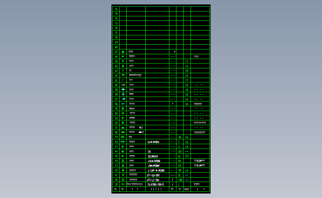The image size is (322, 198).
Task: Select the hollow rectangle symbol in row 39
Action: click(123, 185)
